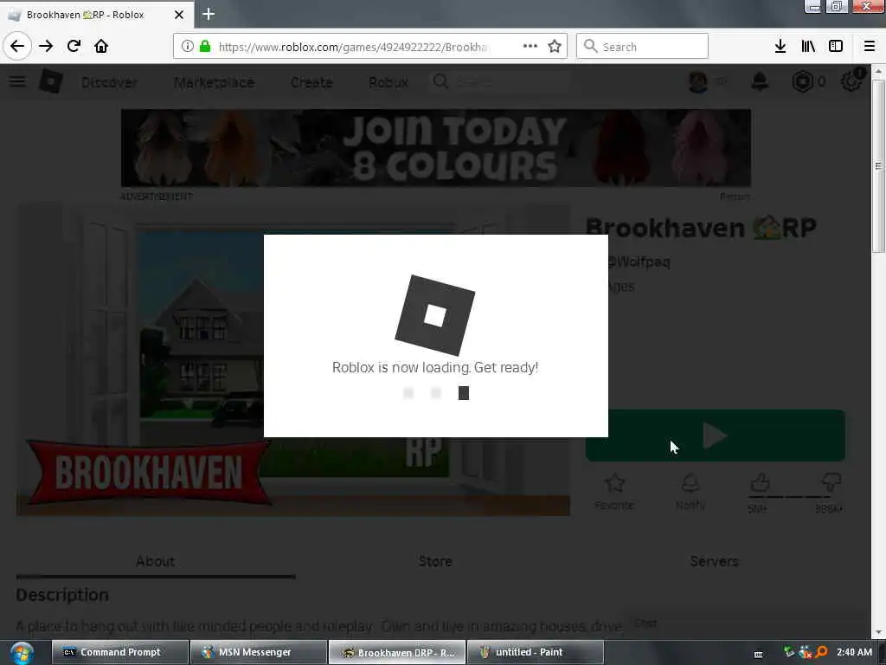The width and height of the screenshot is (886, 665).
Task: Dislike the game with thumbs down
Action: [x=831, y=483]
